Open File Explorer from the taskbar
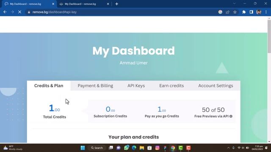Image resolution: width=271 pixels, height=152 pixels. 142,148
